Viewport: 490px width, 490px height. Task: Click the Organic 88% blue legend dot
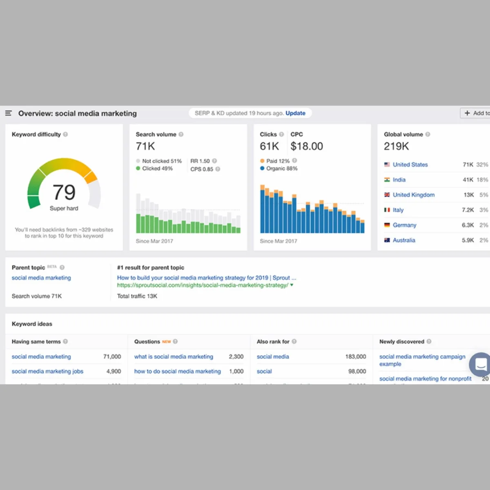262,168
